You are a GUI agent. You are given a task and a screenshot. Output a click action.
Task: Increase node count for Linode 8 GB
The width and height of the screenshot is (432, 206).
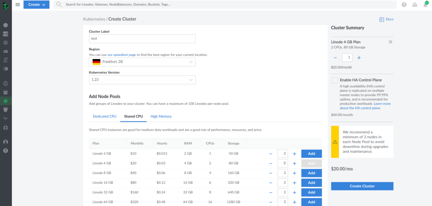coord(294,173)
